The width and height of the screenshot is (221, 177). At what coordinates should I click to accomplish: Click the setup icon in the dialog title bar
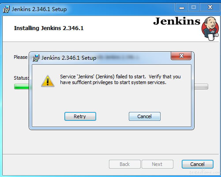pos(36,58)
